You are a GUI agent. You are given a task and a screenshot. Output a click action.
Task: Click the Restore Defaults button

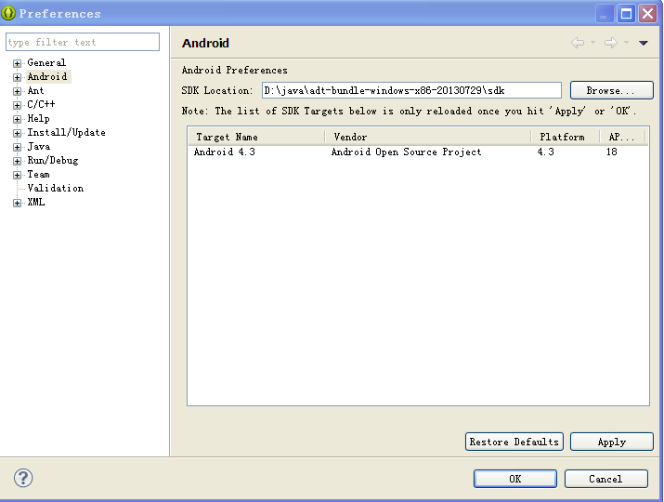tap(514, 442)
